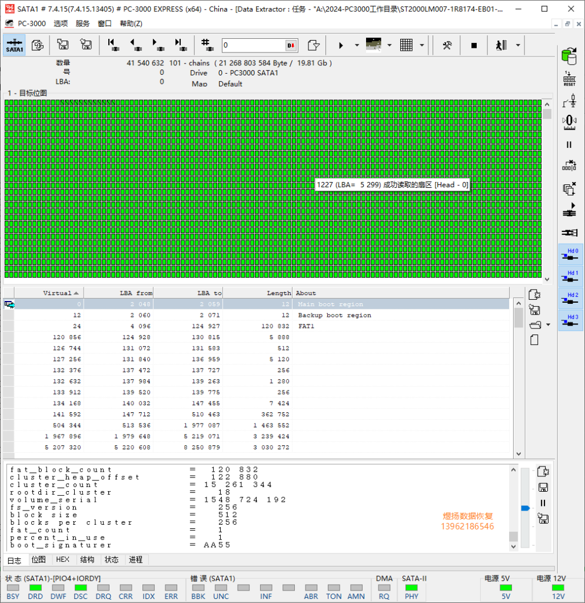Go to previous chain toolbar button
Image resolution: width=585 pixels, height=603 pixels.
click(136, 45)
